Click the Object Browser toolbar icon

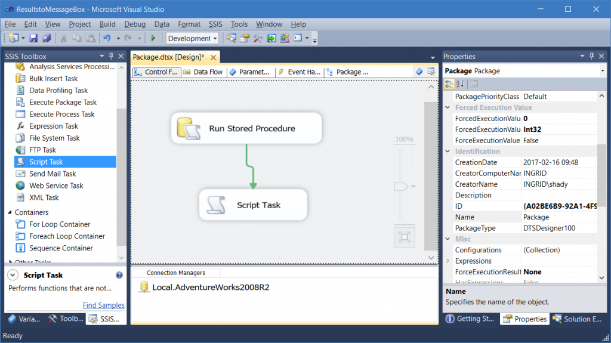(285, 38)
